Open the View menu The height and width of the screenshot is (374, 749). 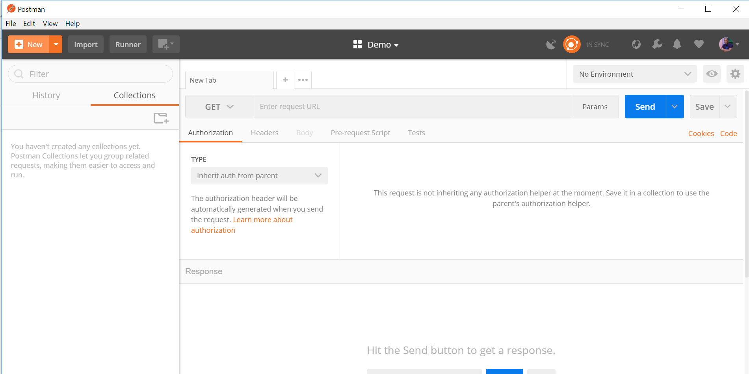point(50,24)
